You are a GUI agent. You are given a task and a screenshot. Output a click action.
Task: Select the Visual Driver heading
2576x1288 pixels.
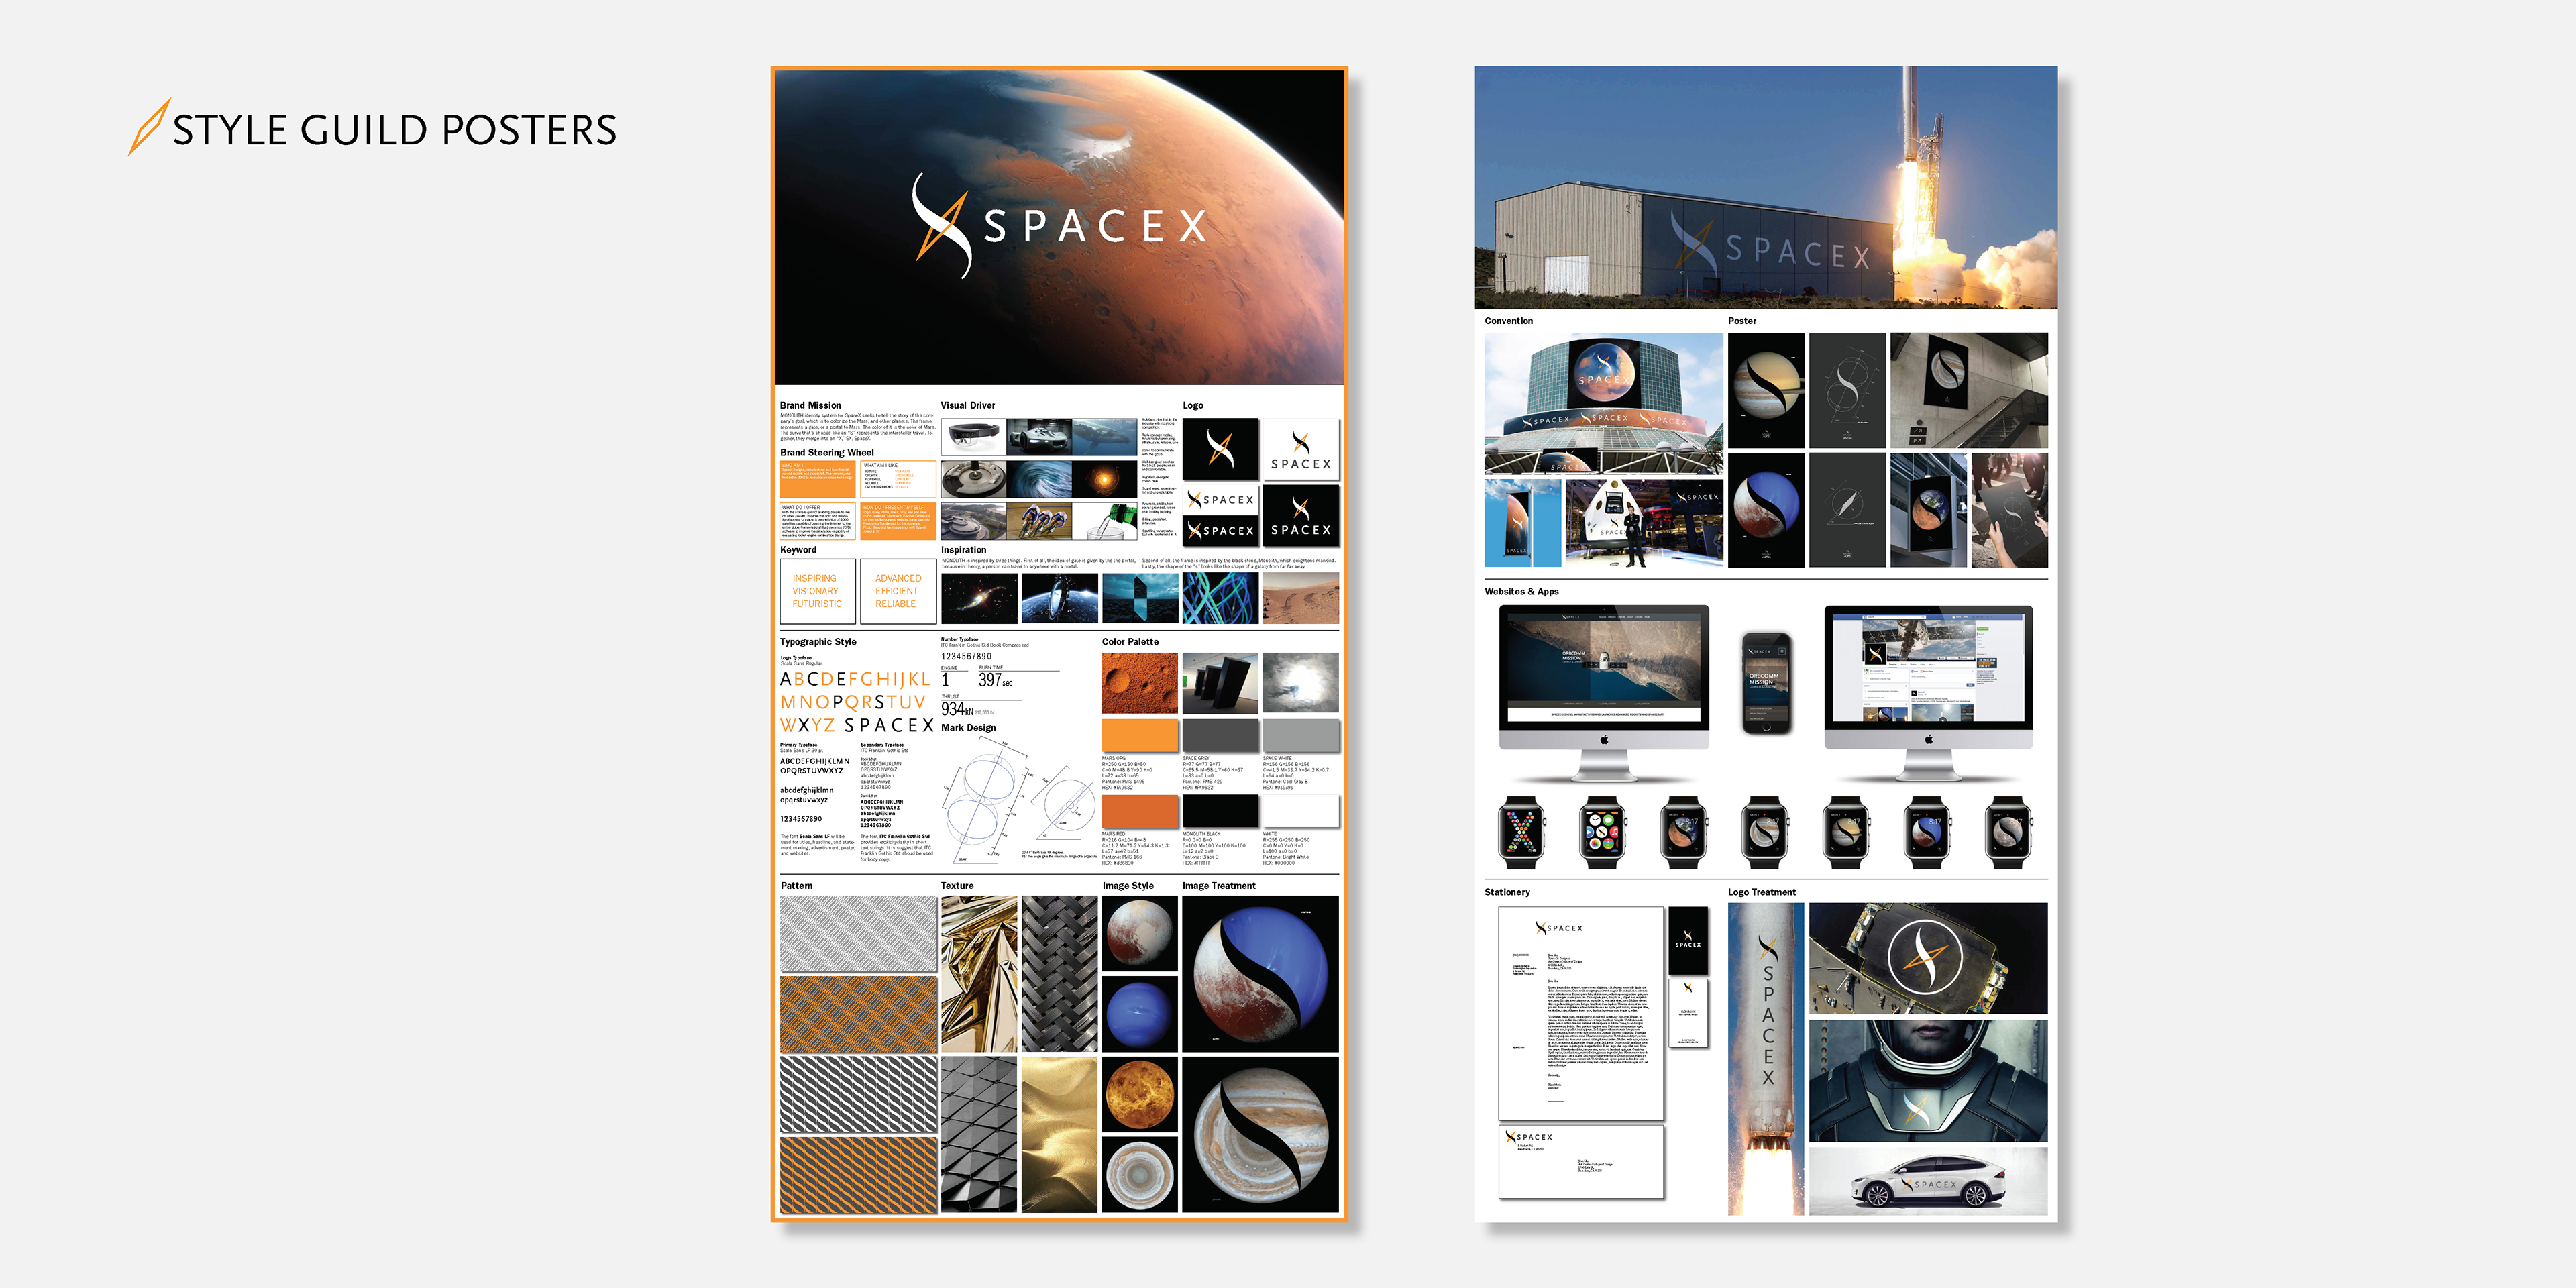click(967, 405)
